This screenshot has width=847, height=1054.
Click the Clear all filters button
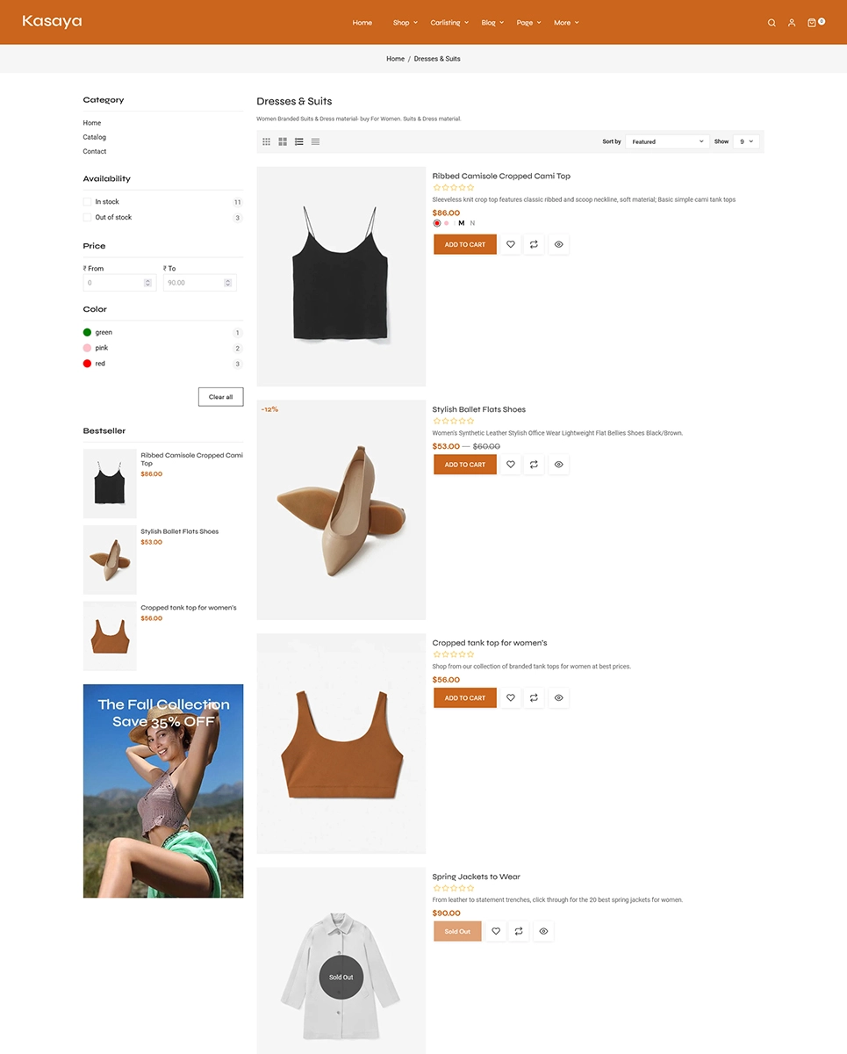click(221, 397)
